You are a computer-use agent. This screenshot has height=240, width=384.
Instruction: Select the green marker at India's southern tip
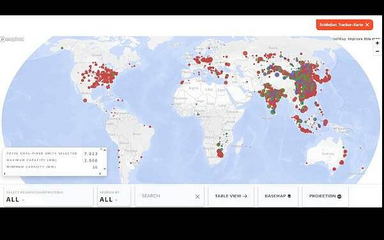pos(273,112)
